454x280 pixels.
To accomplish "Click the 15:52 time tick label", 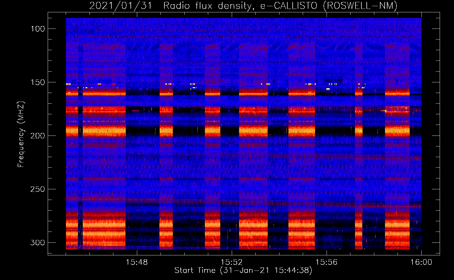I will (232, 262).
